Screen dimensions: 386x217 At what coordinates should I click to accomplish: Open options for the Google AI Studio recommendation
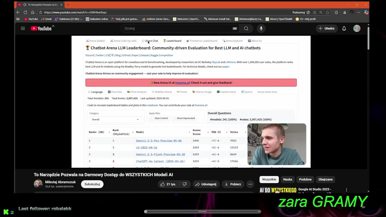[346, 190]
